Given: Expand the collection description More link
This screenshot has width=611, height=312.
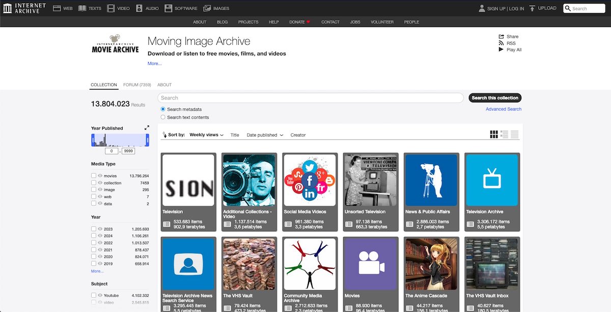Looking at the screenshot, I should pos(154,64).
